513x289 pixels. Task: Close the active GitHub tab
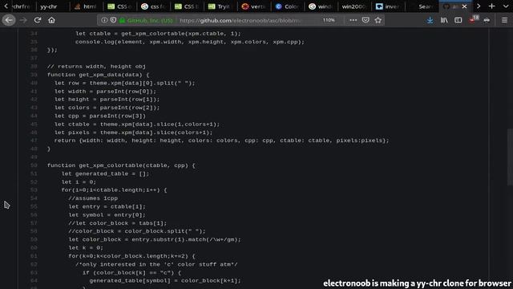pos(464,6)
